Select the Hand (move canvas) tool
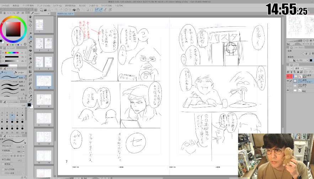Viewport: 314px width, 179px height. tap(30, 17)
